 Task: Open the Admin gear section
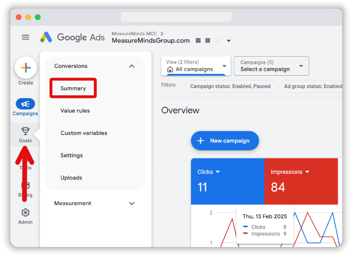25,216
